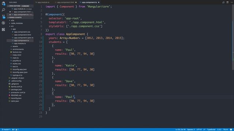Open the Search view in activity bar

(x=3, y=10)
